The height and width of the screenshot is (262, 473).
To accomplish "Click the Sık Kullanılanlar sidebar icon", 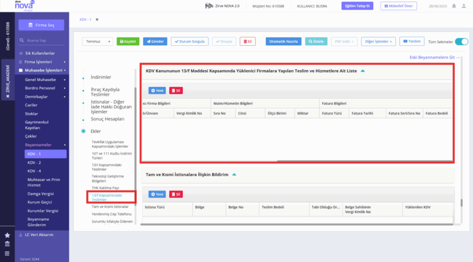I will click(x=21, y=53).
